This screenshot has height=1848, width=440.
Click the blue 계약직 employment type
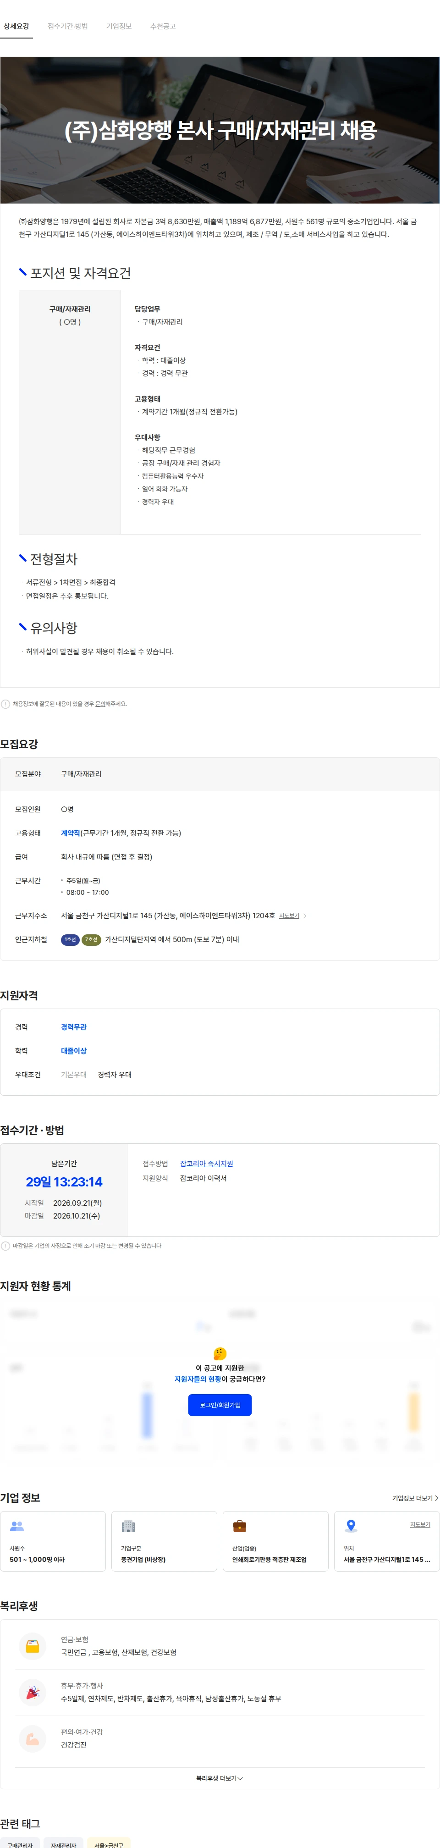coord(70,833)
